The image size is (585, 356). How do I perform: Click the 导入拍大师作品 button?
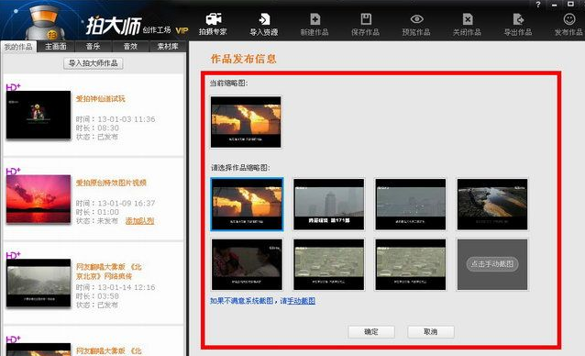coord(93,63)
